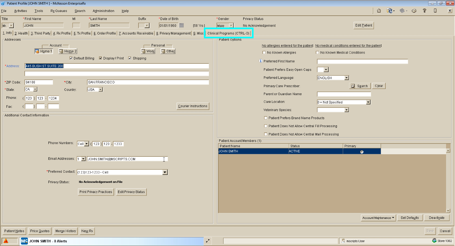Viewport: 455px width, 246px height.
Task: Select the Other address button
Action: (168, 51)
